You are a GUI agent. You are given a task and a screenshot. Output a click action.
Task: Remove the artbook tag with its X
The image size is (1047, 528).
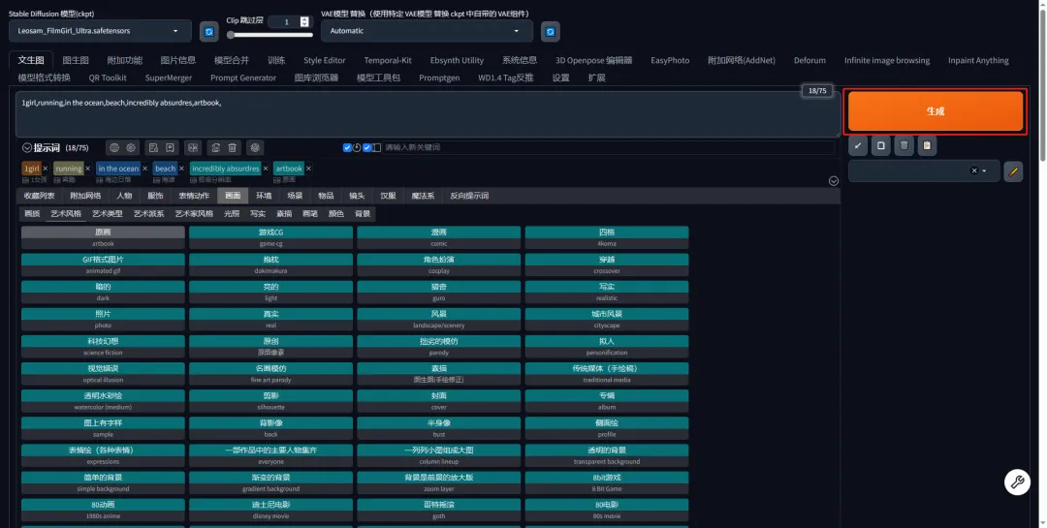click(x=308, y=169)
